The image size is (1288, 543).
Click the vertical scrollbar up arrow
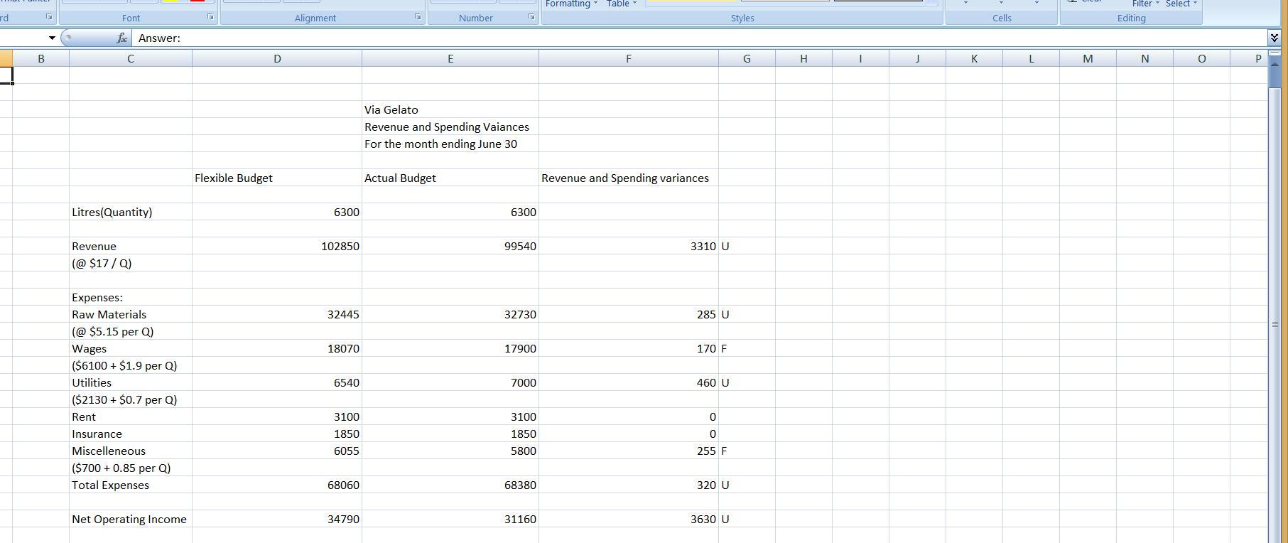[1275, 65]
